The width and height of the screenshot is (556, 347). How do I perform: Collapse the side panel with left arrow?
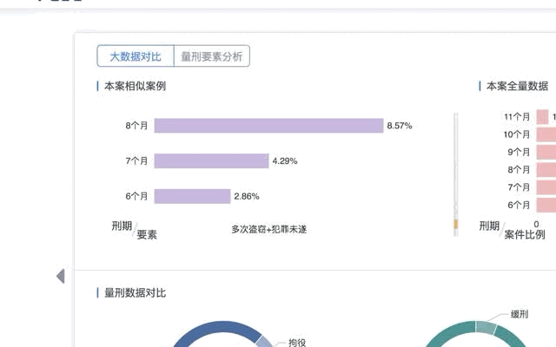point(60,276)
